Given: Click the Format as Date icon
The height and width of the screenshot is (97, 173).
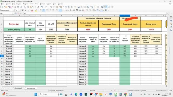Looking at the screenshot, I should click(x=77, y=10).
